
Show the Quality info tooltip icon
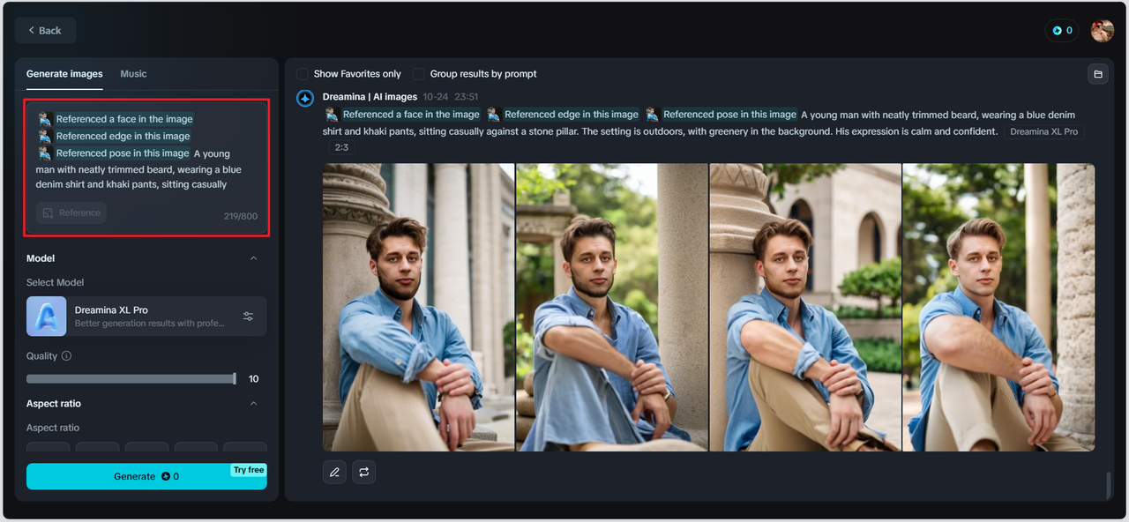pos(67,356)
